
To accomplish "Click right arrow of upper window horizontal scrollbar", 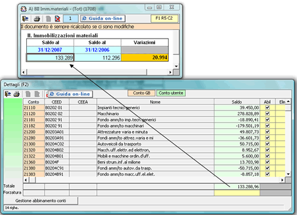I will [x=170, y=72].
